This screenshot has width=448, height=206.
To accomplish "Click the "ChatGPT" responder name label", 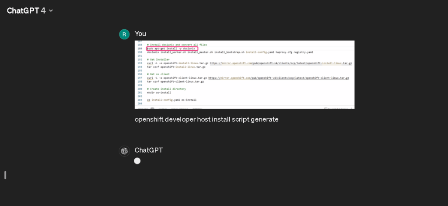I will pyautogui.click(x=149, y=150).
